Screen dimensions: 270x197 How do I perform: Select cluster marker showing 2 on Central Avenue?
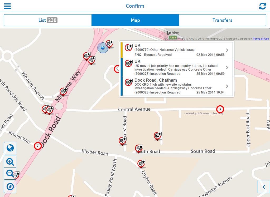coord(220,109)
